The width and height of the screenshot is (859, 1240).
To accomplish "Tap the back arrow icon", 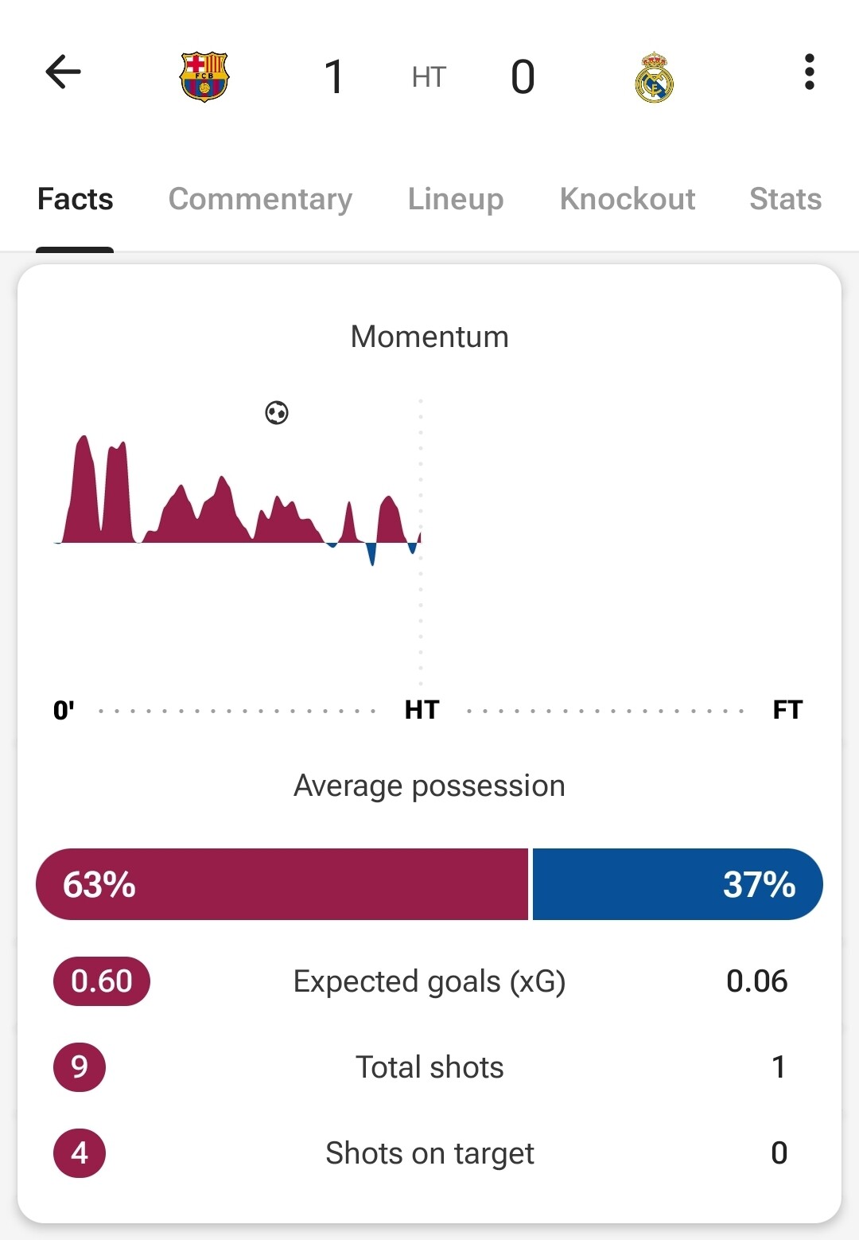I will (64, 72).
